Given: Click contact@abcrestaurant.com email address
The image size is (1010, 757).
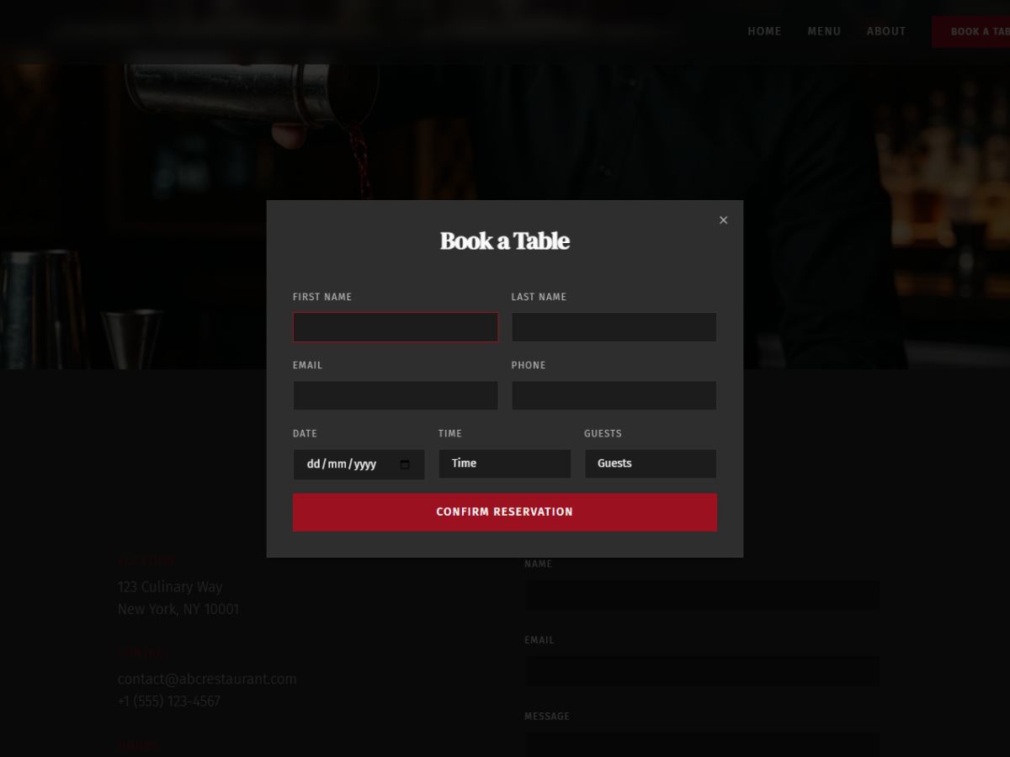Looking at the screenshot, I should [x=207, y=679].
